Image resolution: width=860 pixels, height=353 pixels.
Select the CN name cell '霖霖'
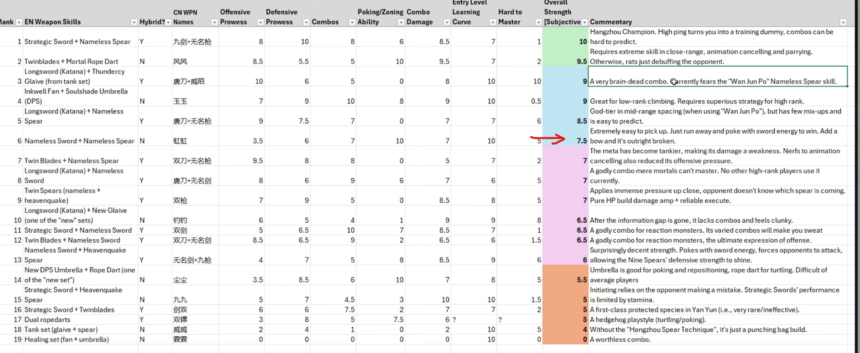[x=195, y=340]
